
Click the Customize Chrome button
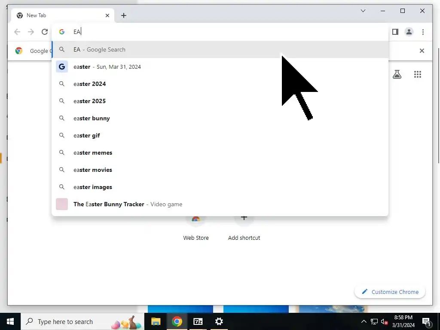[390, 292]
